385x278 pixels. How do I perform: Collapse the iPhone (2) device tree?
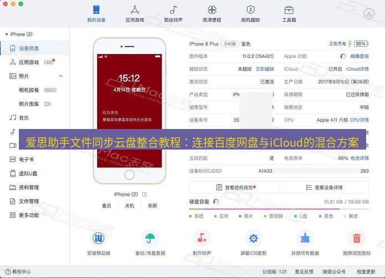[7, 34]
